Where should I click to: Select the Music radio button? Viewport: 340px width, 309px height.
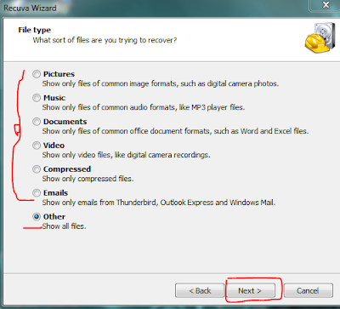coord(37,98)
